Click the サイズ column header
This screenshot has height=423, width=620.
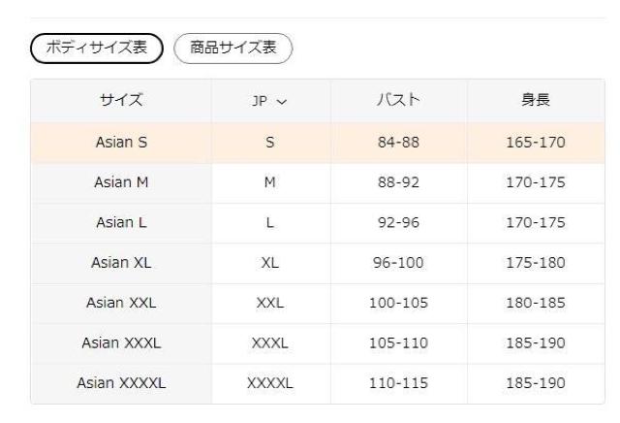[121, 101]
